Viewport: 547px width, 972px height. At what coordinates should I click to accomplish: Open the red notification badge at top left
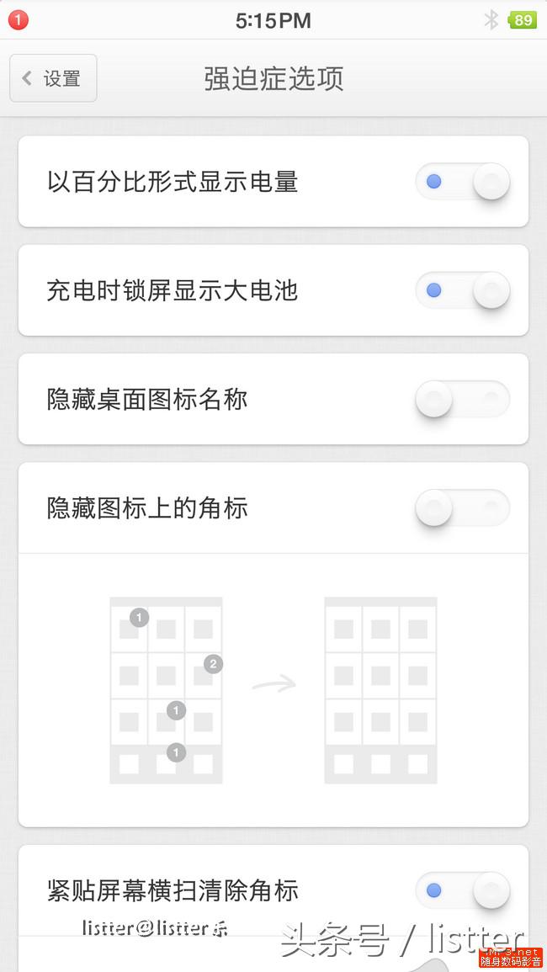pos(18,19)
